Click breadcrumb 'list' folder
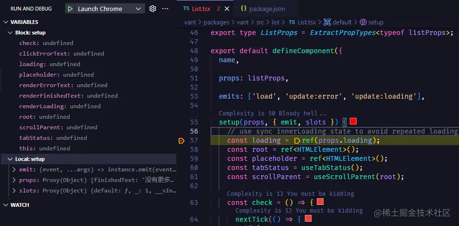This screenshot has height=226, width=459. pyautogui.click(x=276, y=22)
